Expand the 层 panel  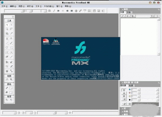pyautogui.click(x=124, y=108)
